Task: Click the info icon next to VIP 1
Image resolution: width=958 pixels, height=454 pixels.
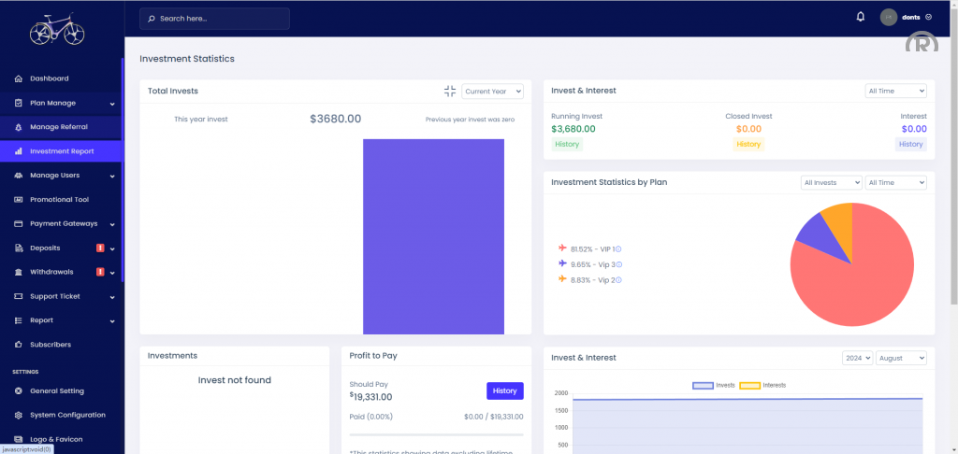Action: 619,248
